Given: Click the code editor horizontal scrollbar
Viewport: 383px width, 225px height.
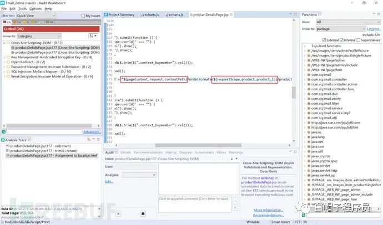Looking at the screenshot, I should tap(198, 145).
